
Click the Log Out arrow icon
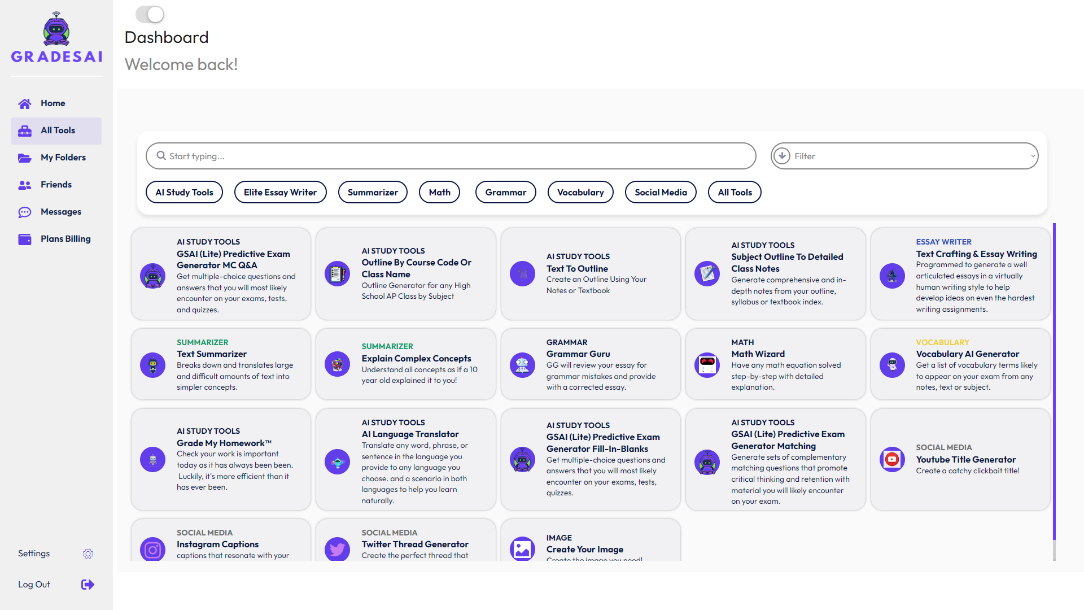pos(88,585)
